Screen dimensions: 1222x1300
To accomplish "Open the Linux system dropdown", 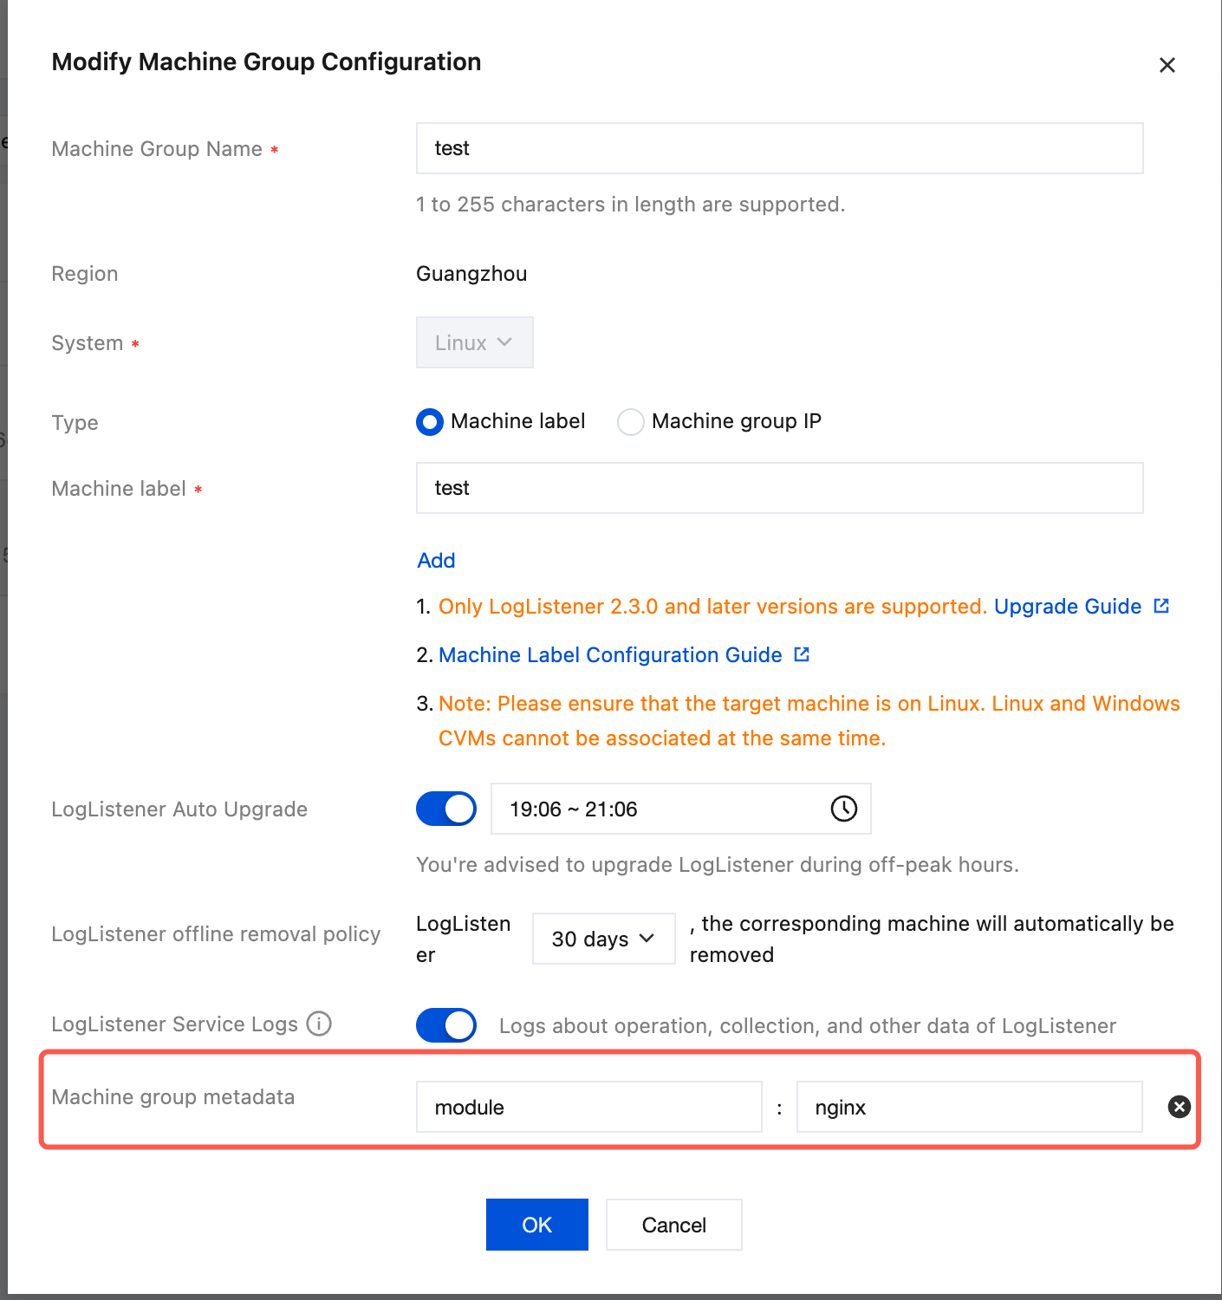I will tap(474, 342).
